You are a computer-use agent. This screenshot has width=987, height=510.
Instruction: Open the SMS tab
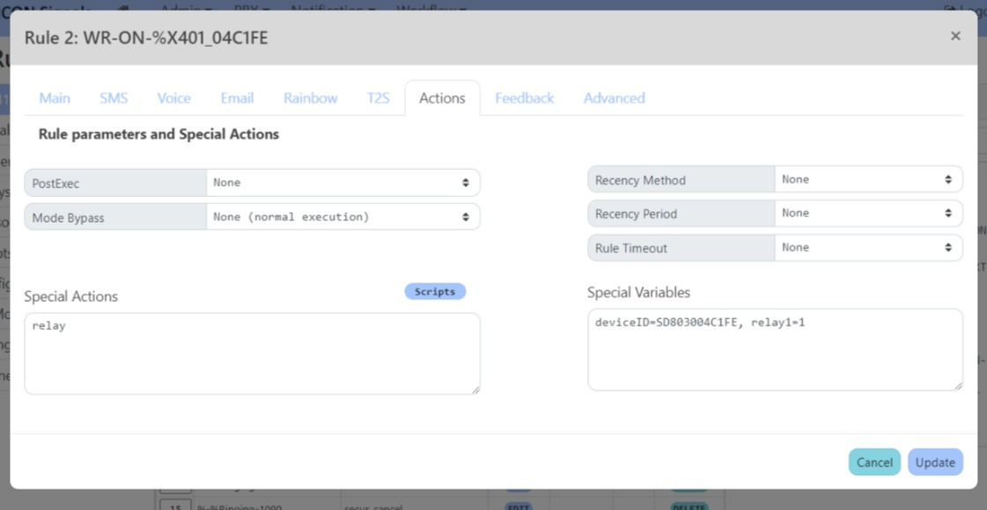(114, 98)
